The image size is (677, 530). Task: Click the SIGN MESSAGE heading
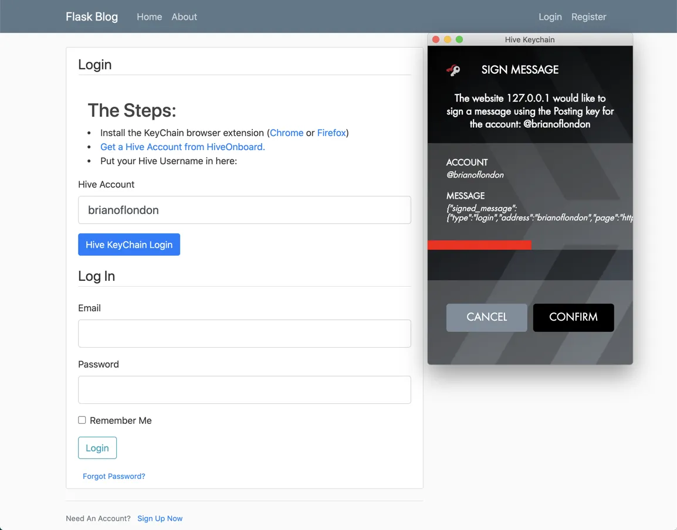pyautogui.click(x=520, y=70)
